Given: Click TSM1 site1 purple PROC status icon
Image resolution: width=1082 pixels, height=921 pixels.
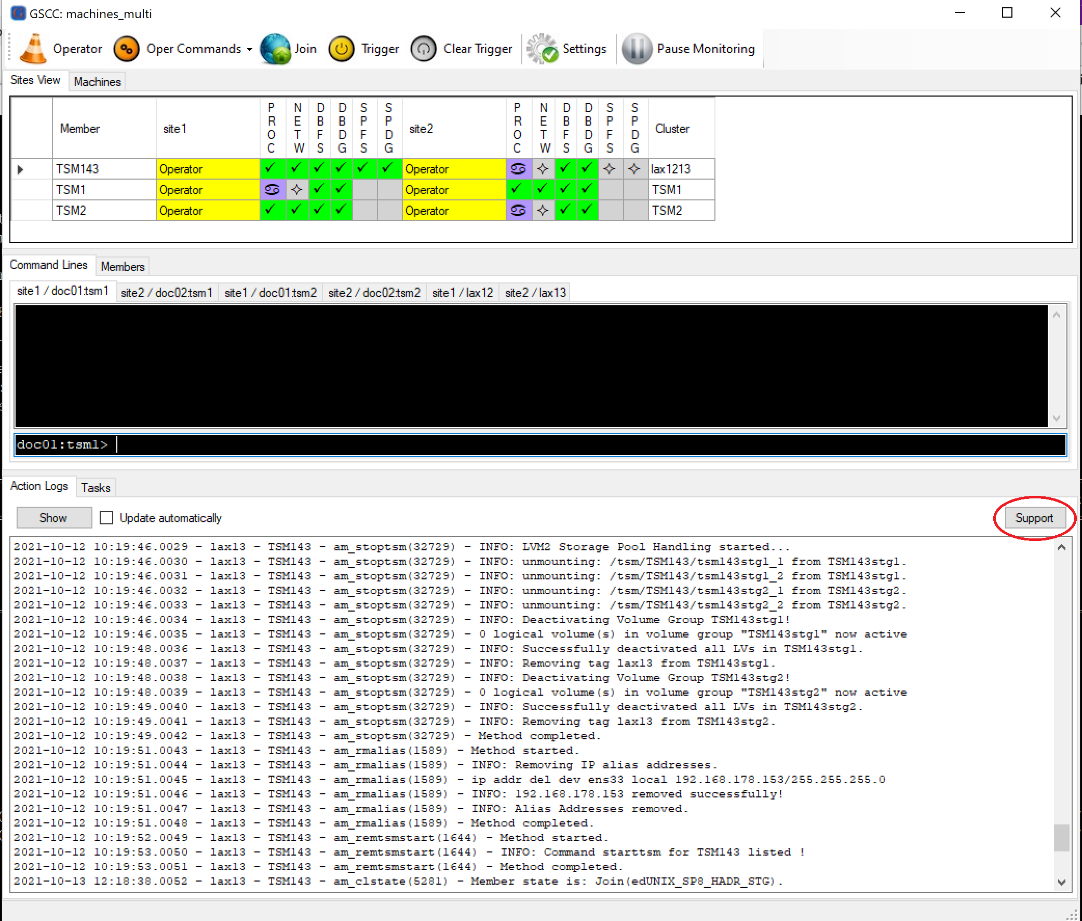Looking at the screenshot, I should [273, 190].
